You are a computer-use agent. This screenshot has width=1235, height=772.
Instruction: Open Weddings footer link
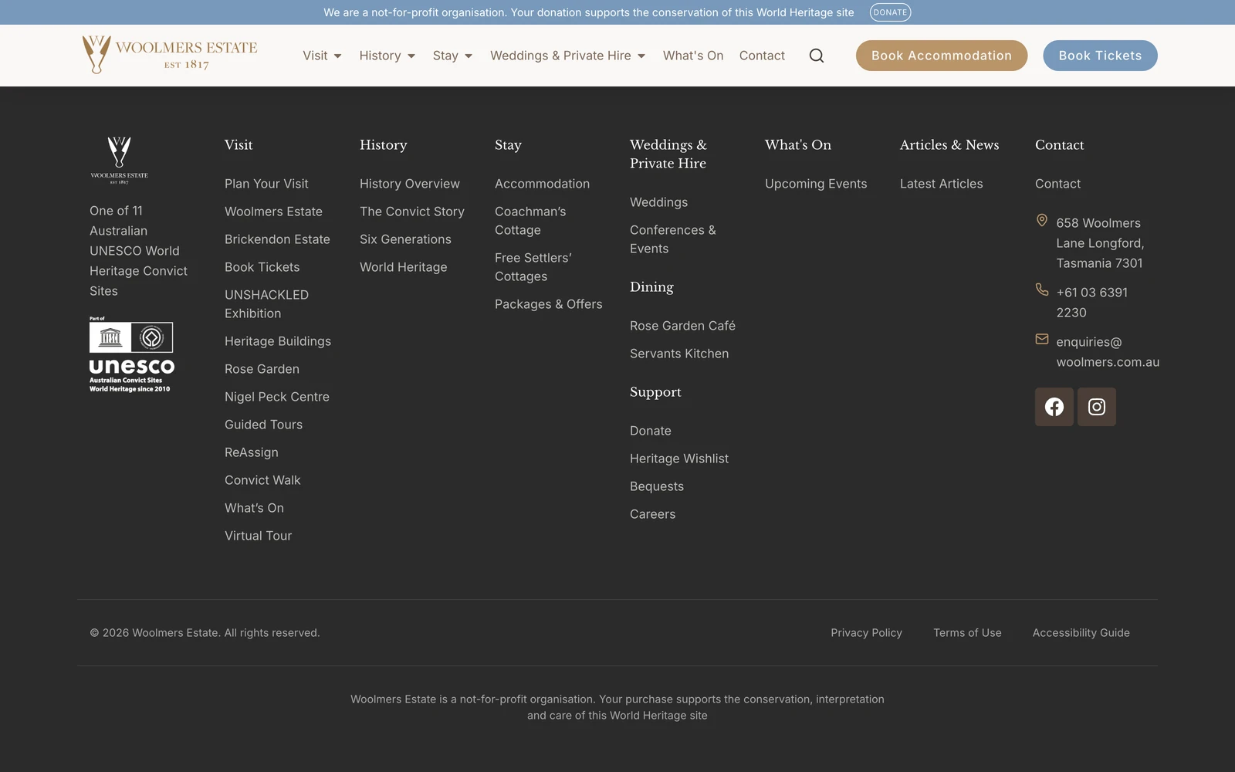pos(658,202)
